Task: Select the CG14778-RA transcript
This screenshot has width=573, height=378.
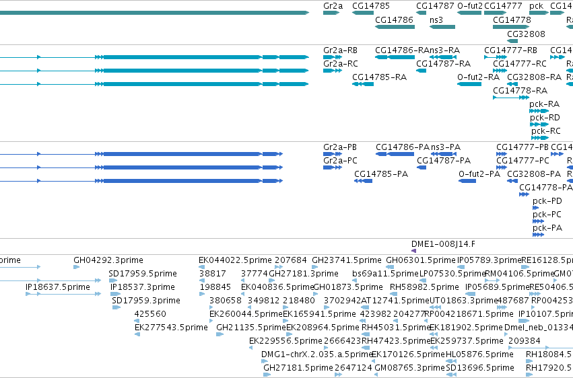Action: [511, 98]
